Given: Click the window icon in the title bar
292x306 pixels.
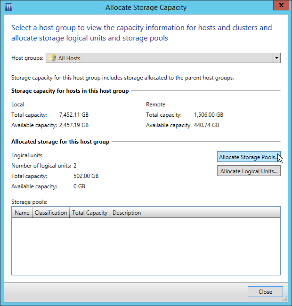Looking at the screenshot, I should click(x=8, y=7).
